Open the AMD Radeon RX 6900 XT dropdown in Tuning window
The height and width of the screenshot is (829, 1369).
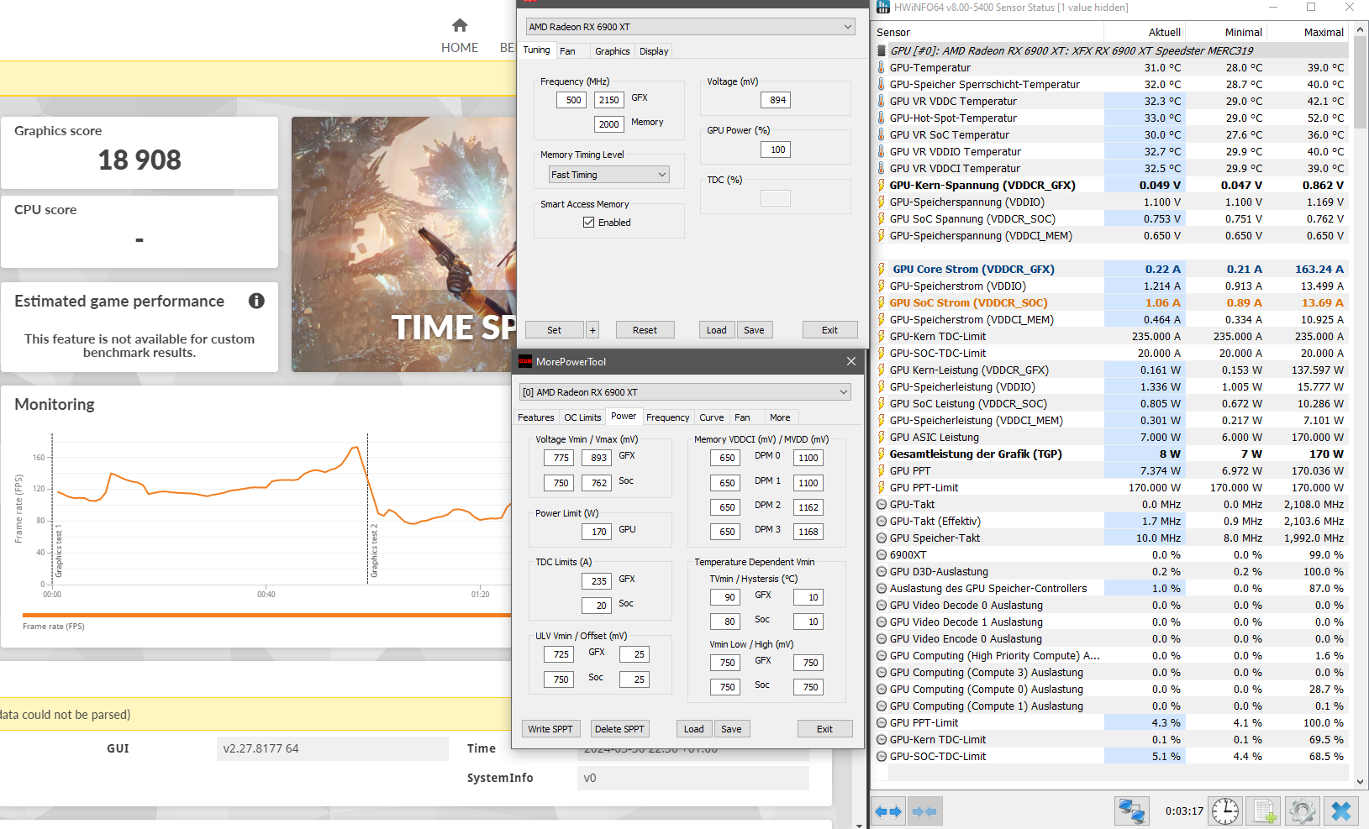691,27
